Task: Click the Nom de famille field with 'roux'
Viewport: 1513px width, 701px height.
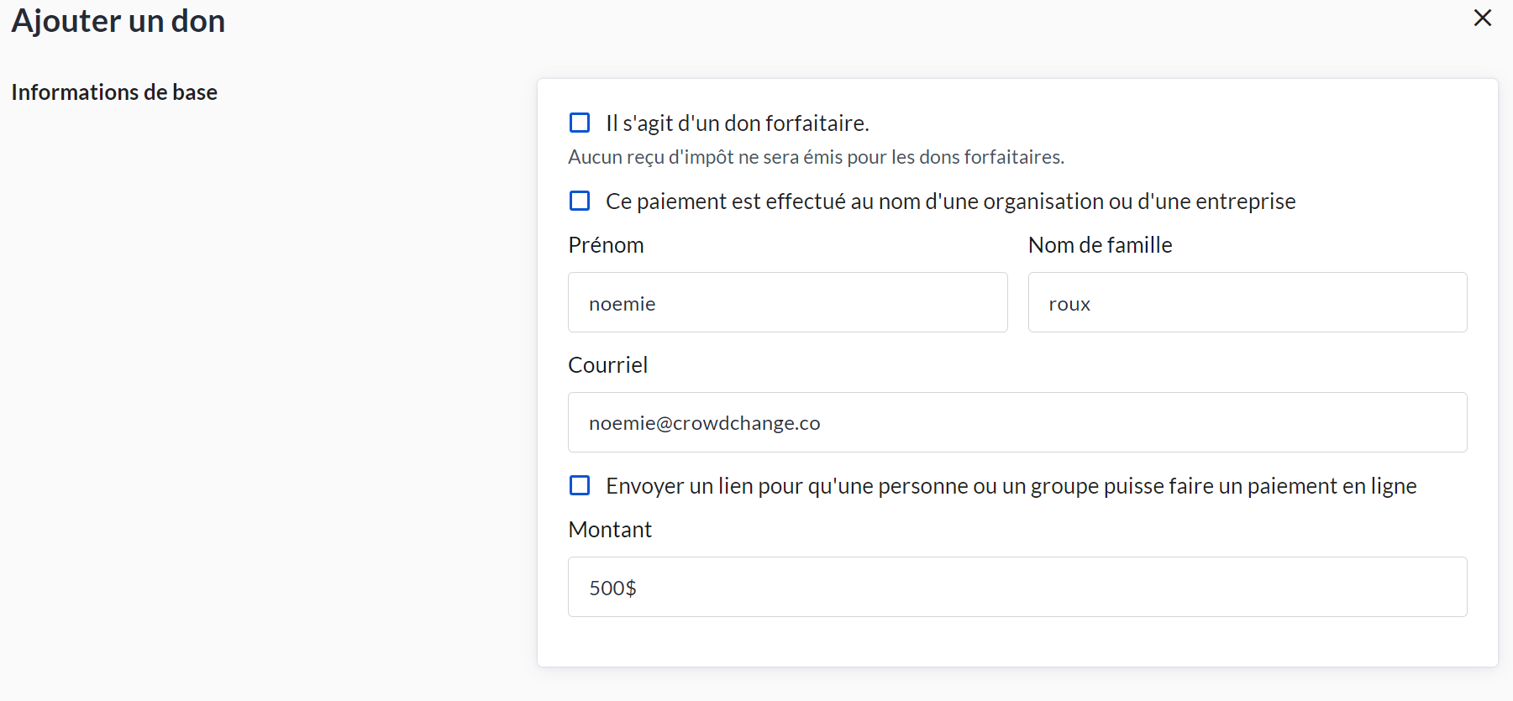Action: (x=1247, y=302)
